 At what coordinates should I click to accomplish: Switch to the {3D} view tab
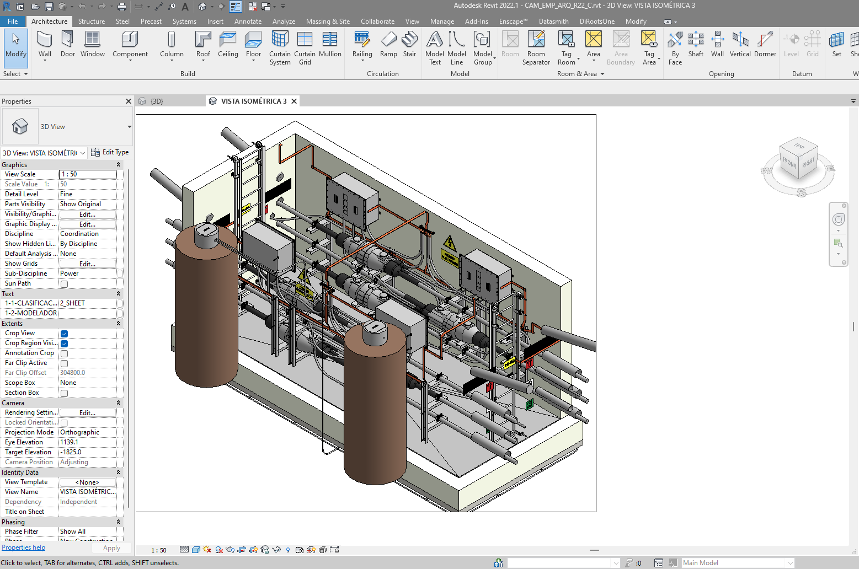point(157,101)
